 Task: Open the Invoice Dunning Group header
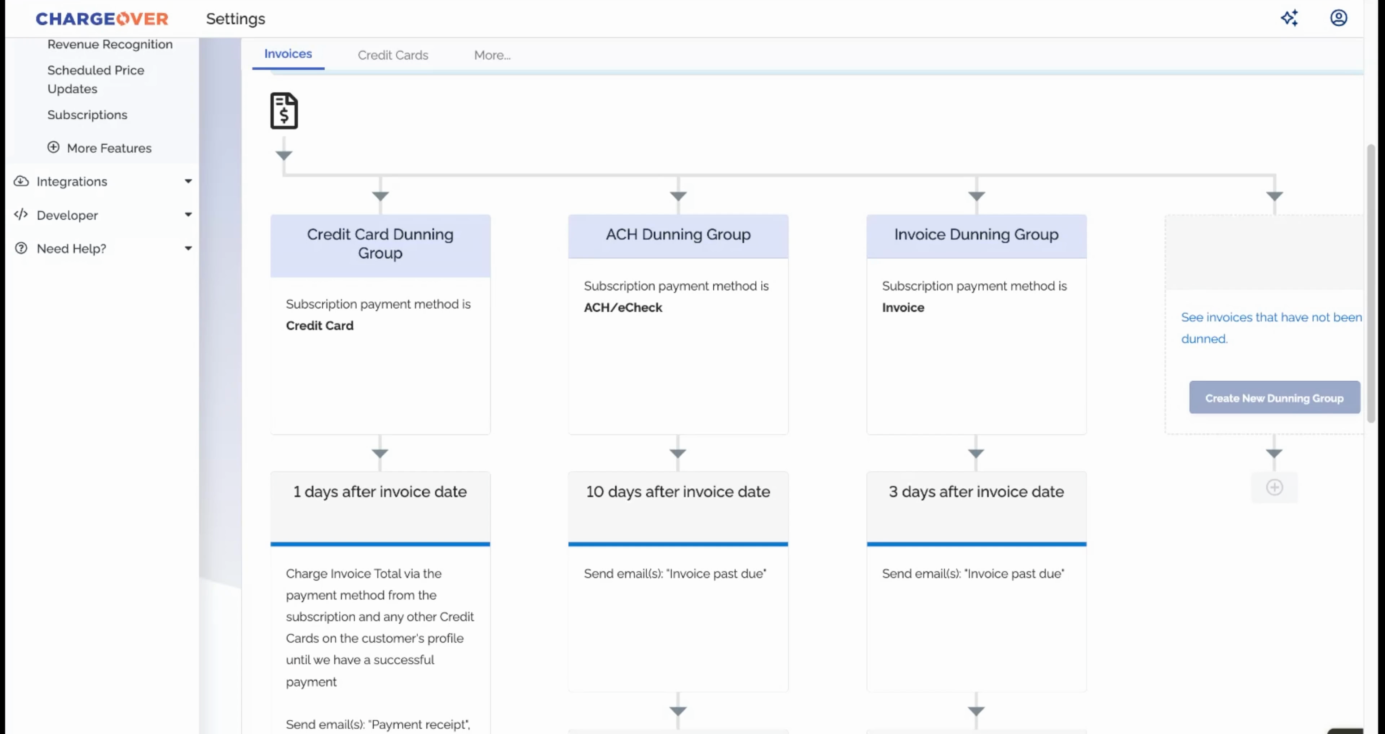tap(976, 236)
